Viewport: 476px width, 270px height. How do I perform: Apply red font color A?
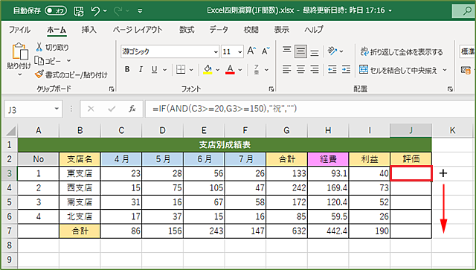pyautogui.click(x=230, y=70)
